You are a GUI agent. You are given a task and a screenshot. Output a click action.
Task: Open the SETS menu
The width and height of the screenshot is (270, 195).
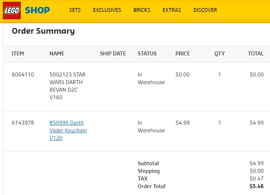click(x=75, y=10)
